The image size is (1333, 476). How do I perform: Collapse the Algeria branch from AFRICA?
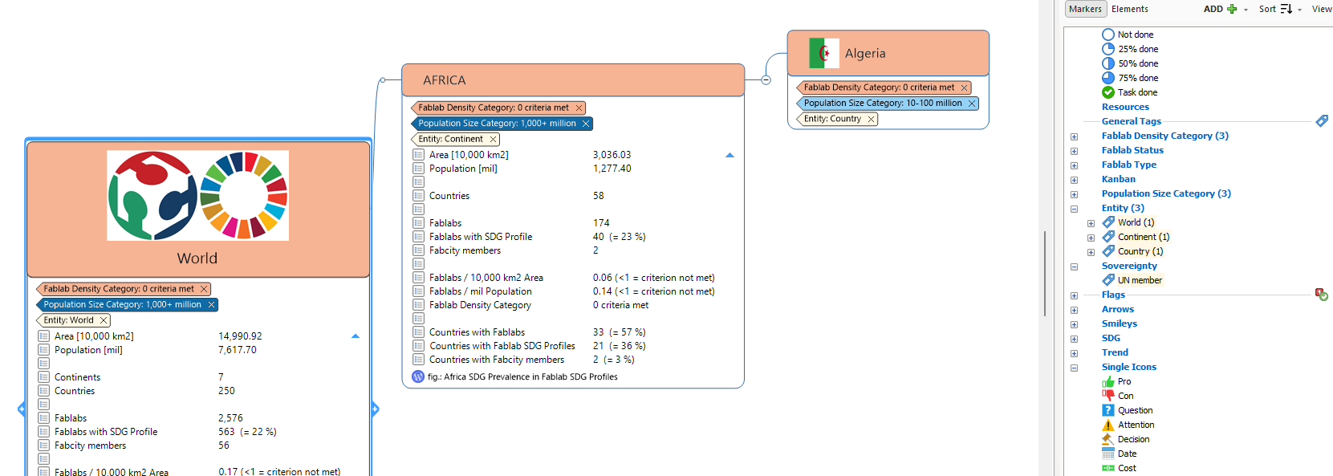[766, 79]
